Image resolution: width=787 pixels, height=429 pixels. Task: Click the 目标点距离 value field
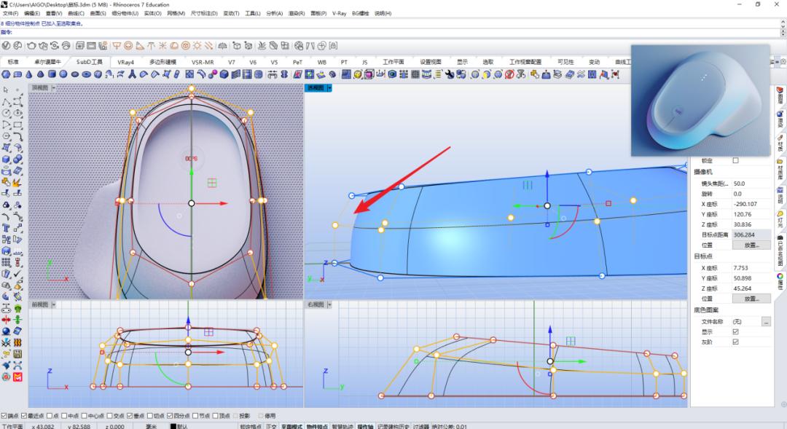[751, 235]
